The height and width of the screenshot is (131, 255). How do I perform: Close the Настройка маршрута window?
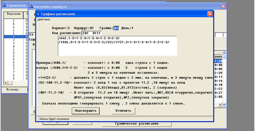(223, 6)
